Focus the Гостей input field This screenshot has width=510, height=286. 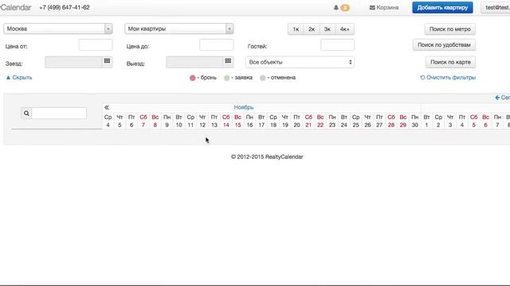tap(337, 45)
